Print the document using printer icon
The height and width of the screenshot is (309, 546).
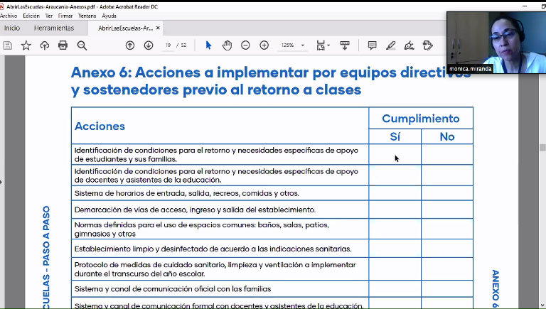tap(63, 45)
